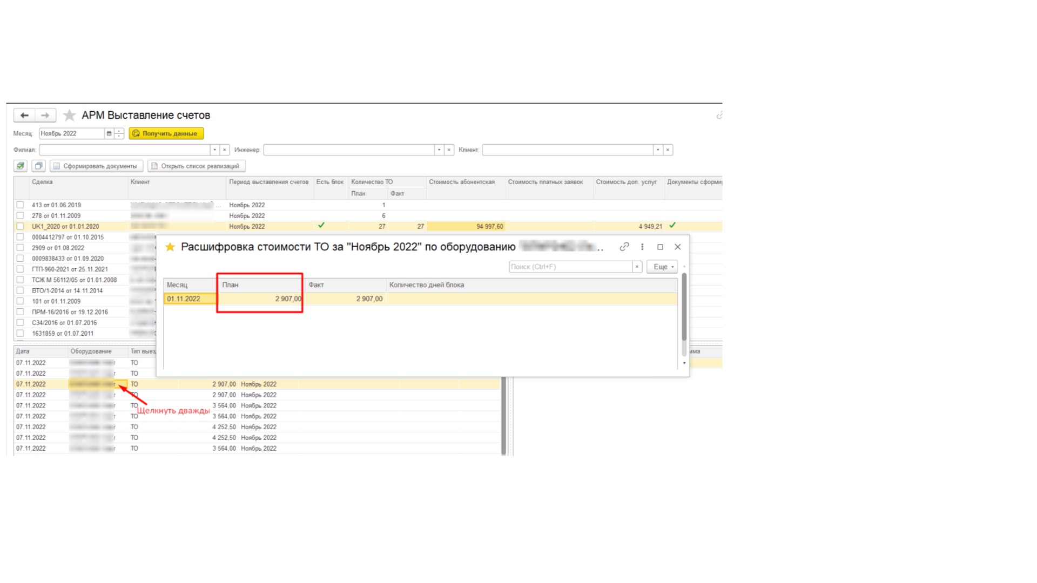
Task: Tick checkbox for deal ГТП-960-2021
Action: coord(20,269)
